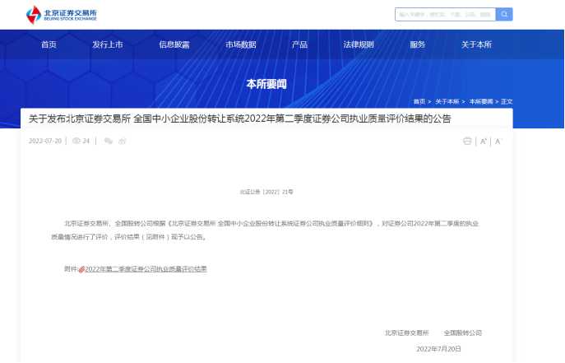Open the 服务 menu
Screen dimensions: 565x363
pos(417,44)
